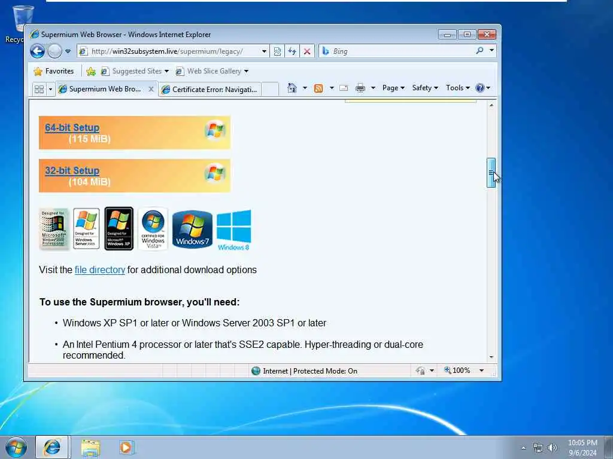Click the 64-bit Setup download link
Image resolution: width=613 pixels, height=459 pixels.
[x=72, y=128]
